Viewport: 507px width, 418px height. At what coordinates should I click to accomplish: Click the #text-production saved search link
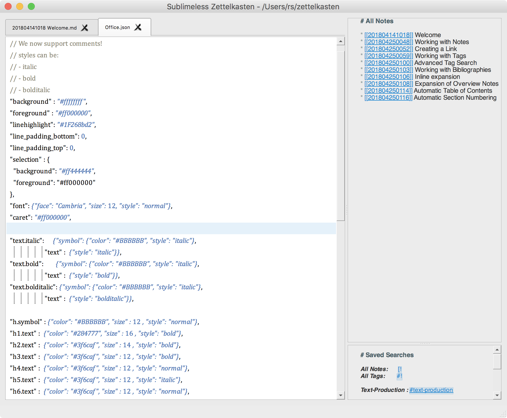pyautogui.click(x=431, y=390)
